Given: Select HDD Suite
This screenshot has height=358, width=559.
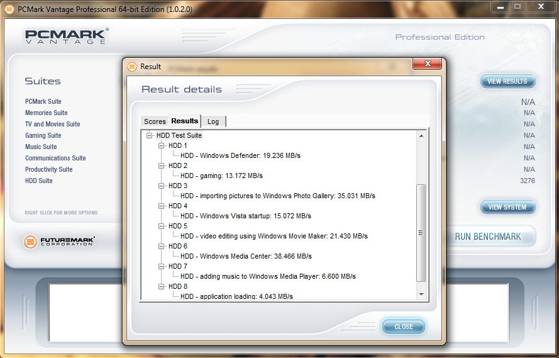Looking at the screenshot, I should [x=39, y=181].
